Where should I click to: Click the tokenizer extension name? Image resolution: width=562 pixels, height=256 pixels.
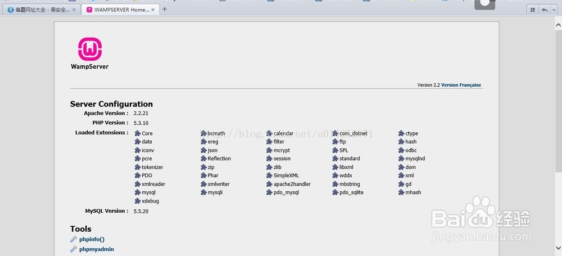click(x=152, y=167)
